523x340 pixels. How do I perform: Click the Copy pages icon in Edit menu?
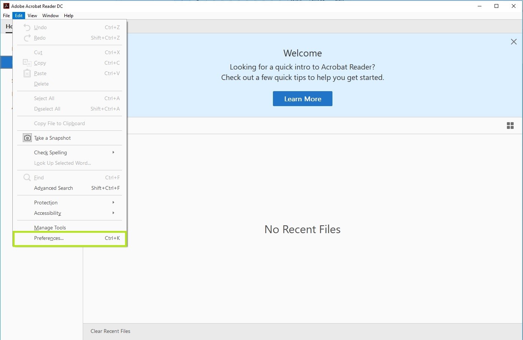[27, 63]
